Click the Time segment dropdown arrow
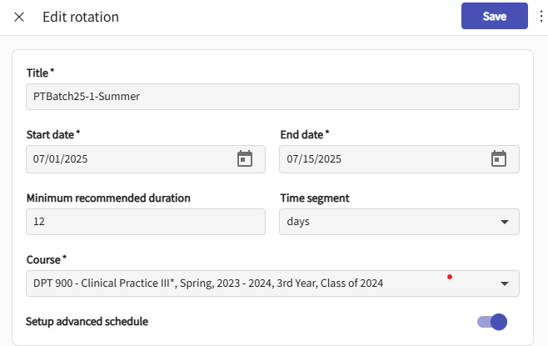 [x=504, y=222]
